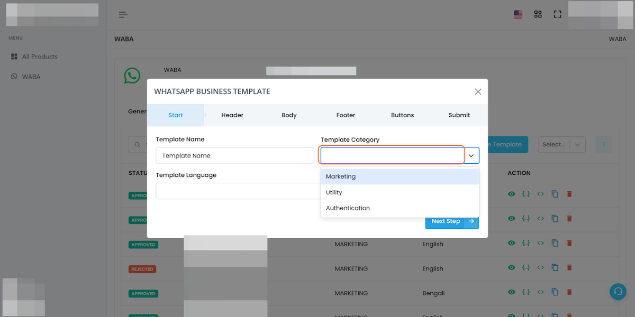Image resolution: width=635 pixels, height=317 pixels.
Task: Click the Bengali language cell
Action: click(433, 293)
